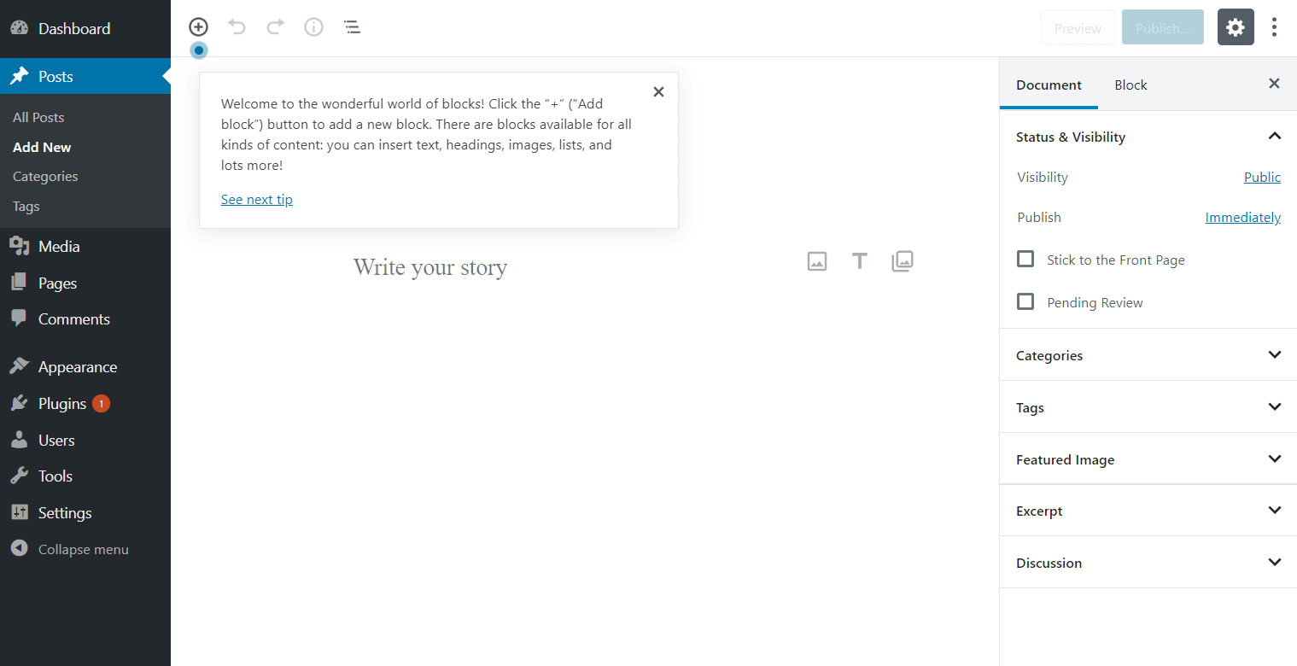
Task: Open the more tools vertical dots menu
Action: [x=1274, y=27]
